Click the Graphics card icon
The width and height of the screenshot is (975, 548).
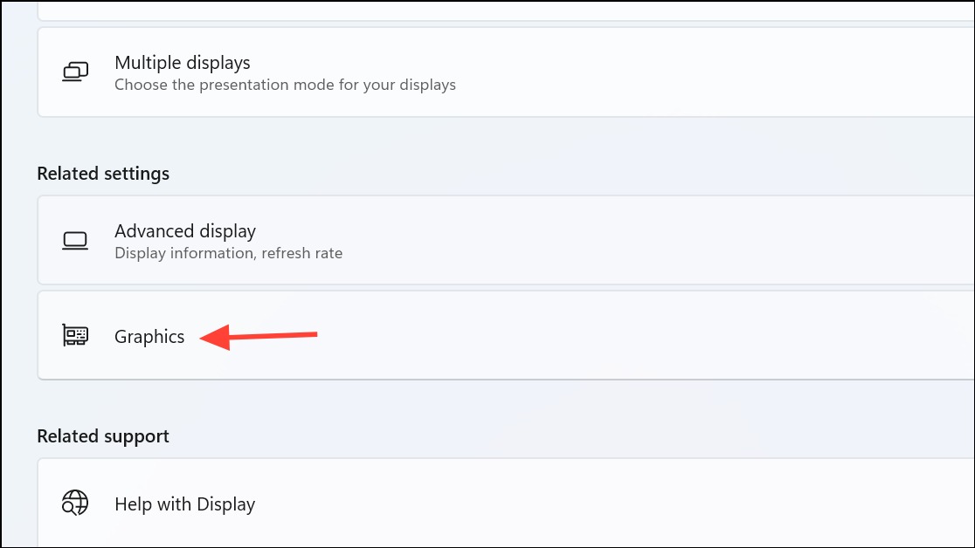pyautogui.click(x=75, y=335)
